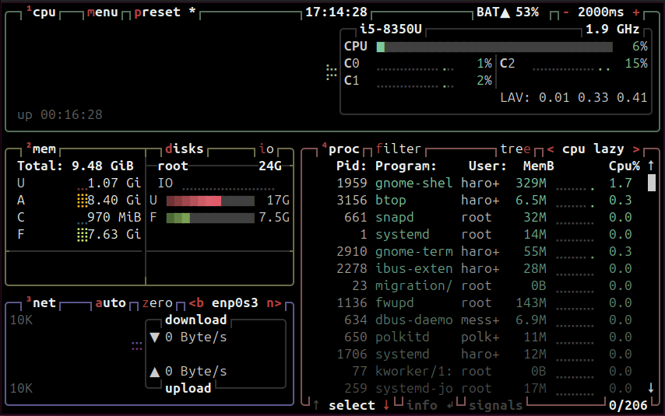This screenshot has width=665, height=416.
Task: Click the 0/206 process counter
Action: [x=628, y=405]
